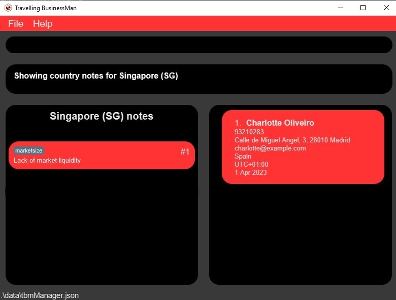Viewport: 396px width, 300px height.
Task: Maximize the Travelling BusinessMan window
Action: click(363, 8)
